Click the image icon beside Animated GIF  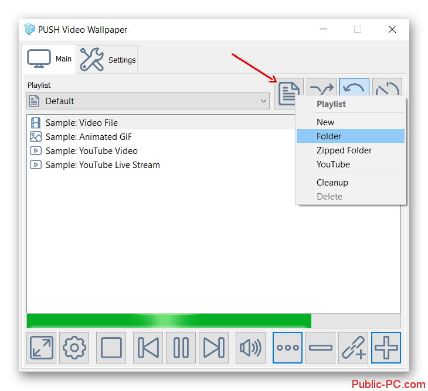[36, 137]
